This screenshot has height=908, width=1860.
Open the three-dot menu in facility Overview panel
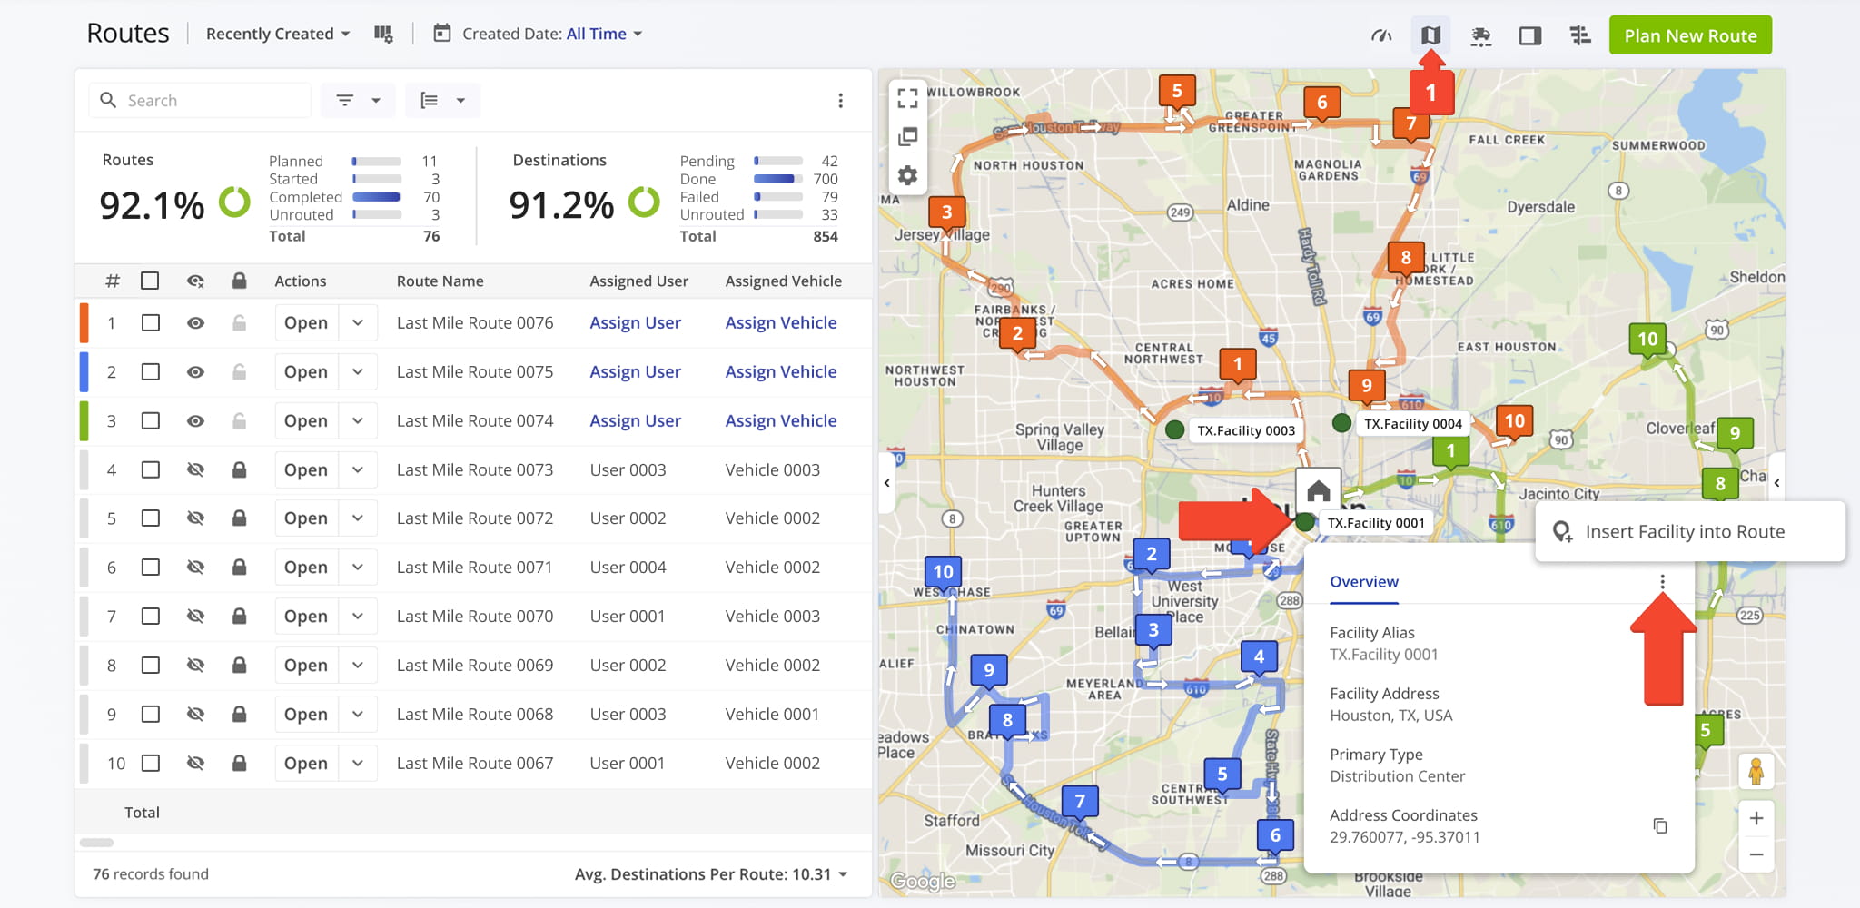[1662, 582]
